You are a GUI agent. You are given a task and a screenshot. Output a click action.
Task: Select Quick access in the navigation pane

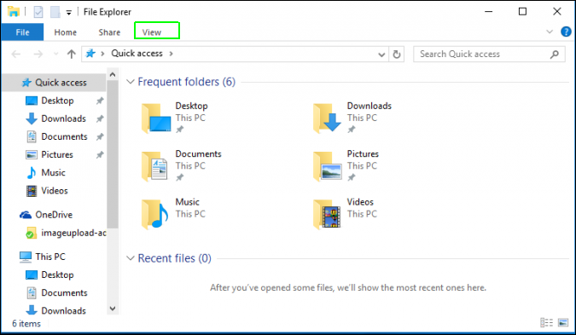click(x=54, y=83)
